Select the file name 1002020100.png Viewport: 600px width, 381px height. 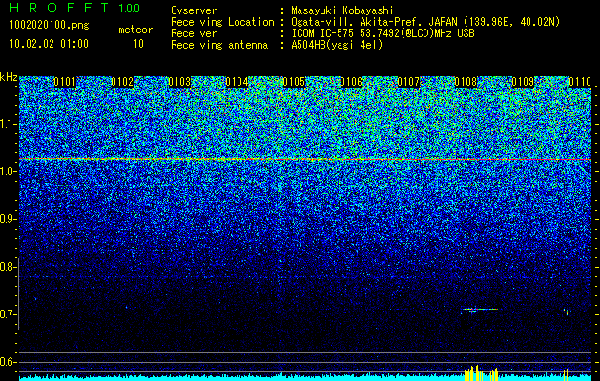50,26
